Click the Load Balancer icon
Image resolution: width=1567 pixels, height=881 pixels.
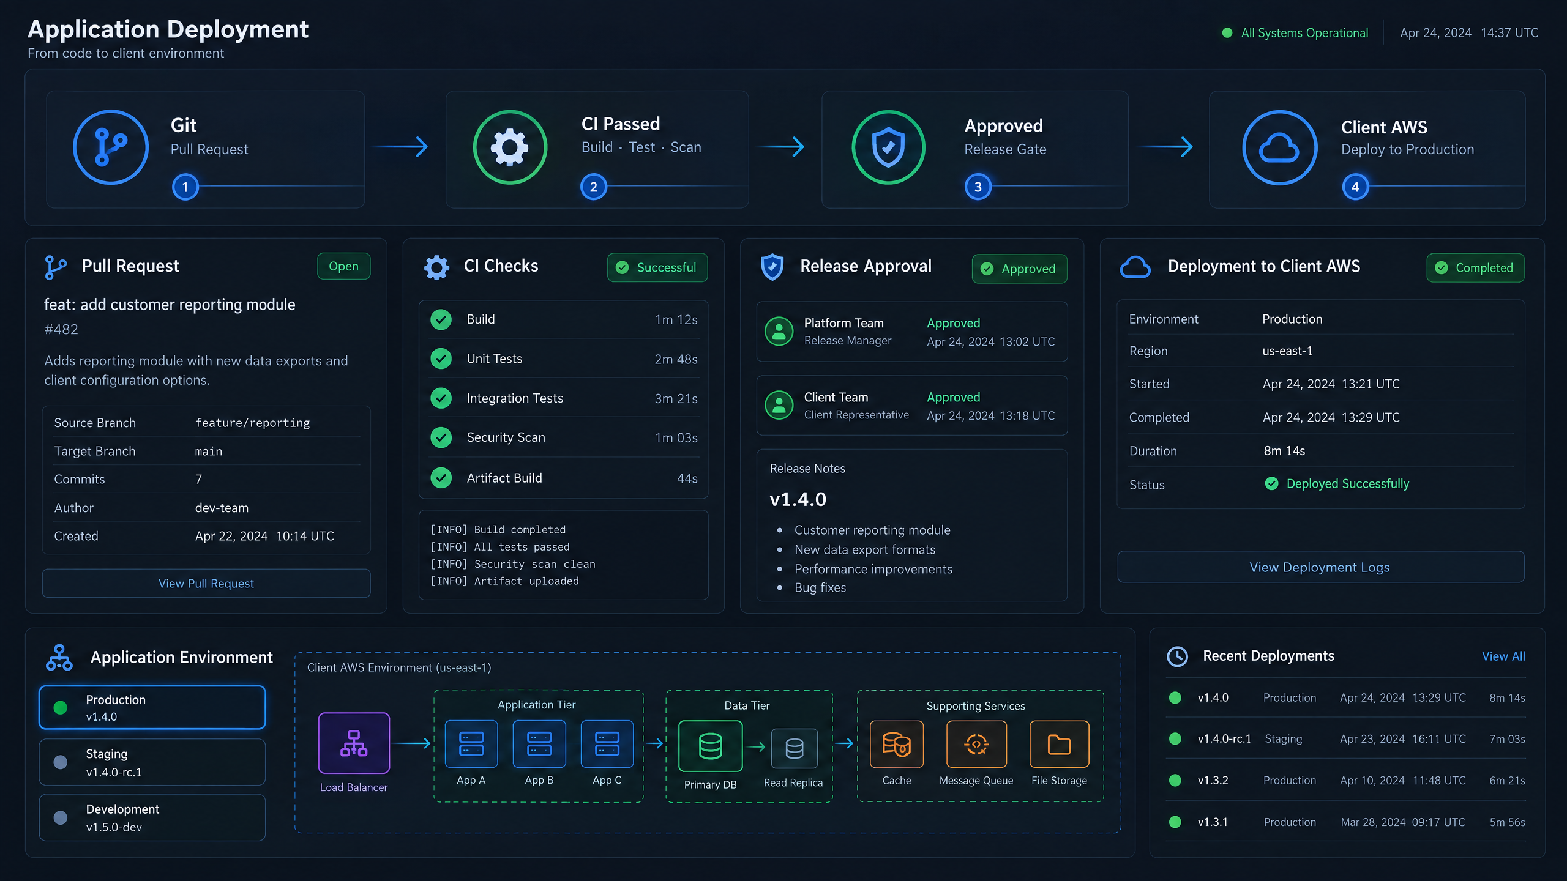[354, 743]
